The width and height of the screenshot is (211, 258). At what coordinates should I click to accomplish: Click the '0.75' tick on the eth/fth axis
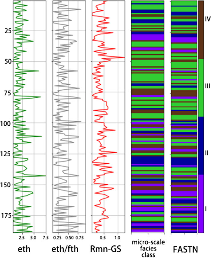[x=80, y=237]
